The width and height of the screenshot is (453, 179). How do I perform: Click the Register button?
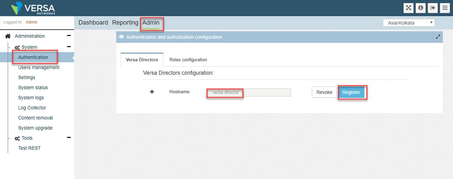[351, 92]
